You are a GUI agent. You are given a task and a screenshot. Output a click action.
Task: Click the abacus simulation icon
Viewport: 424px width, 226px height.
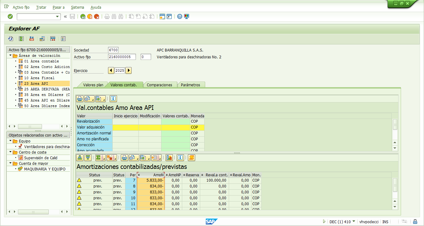53,39
